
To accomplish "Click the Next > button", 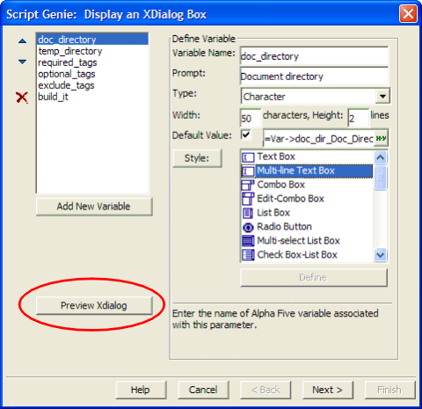I will (x=328, y=390).
